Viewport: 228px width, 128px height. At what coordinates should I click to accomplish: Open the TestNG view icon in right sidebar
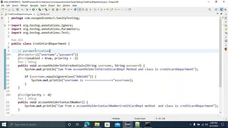226,49
